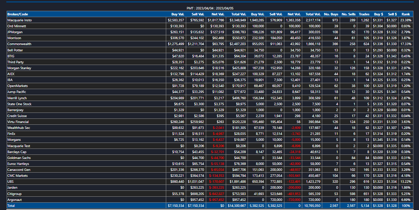
Task: Click the Barrenjoey broker name
Action: point(15,110)
